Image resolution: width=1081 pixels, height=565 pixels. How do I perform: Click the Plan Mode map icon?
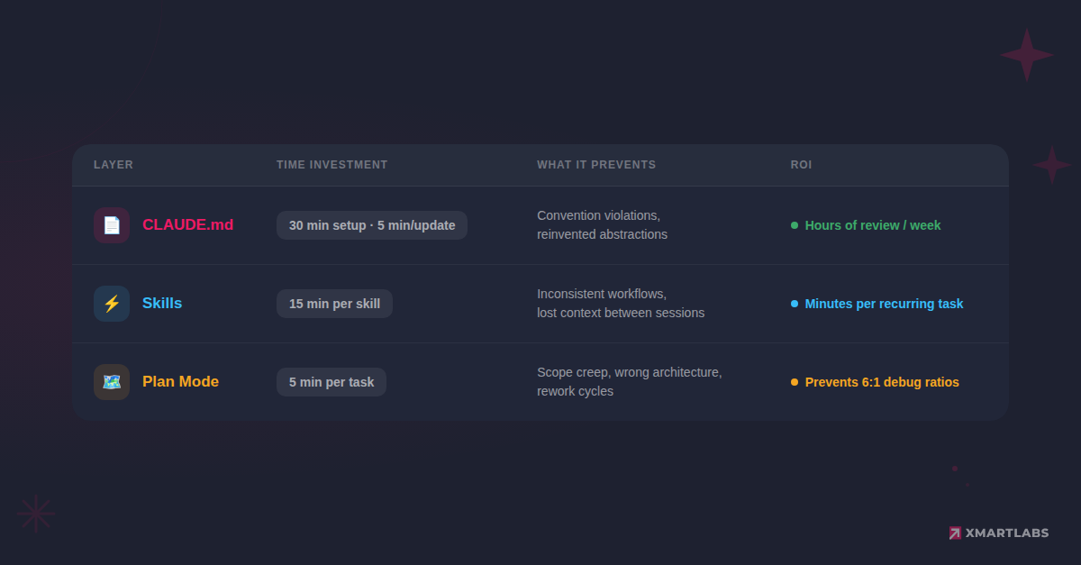(x=112, y=382)
